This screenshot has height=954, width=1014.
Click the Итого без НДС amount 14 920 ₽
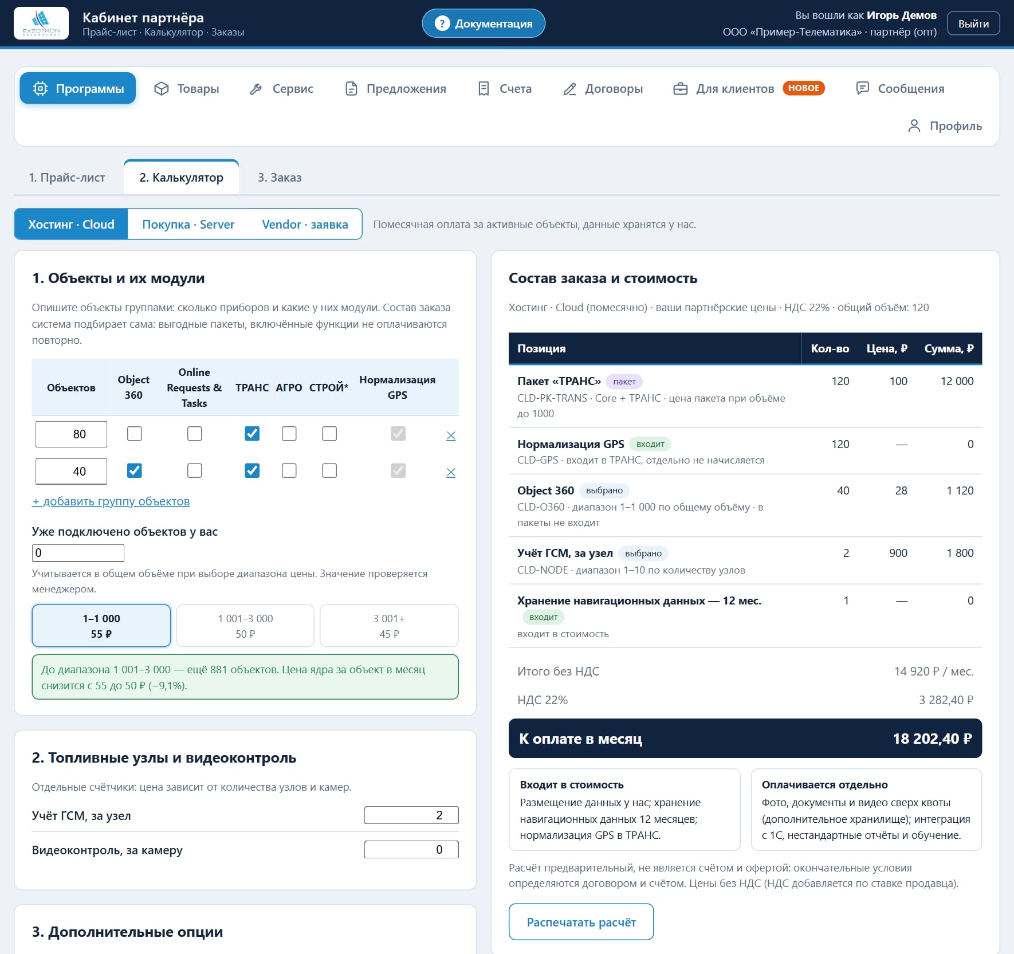[x=934, y=672]
